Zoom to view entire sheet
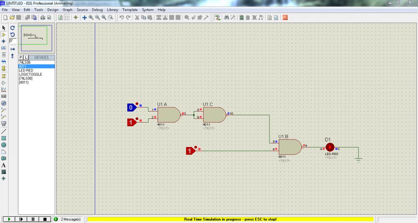The image size is (418, 223). point(104,18)
